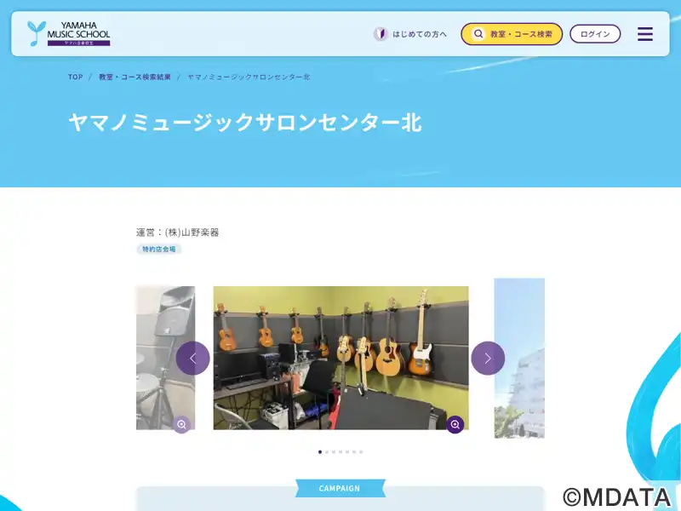Open the hamburger menu icon
Viewport: 681px width, 511px height.
[645, 34]
